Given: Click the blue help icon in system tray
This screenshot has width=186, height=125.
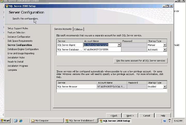Looking at the screenshot, I should [165, 121].
